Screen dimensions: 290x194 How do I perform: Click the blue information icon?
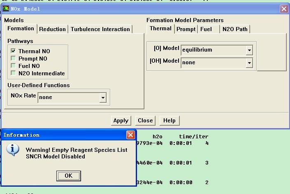pos(13,150)
